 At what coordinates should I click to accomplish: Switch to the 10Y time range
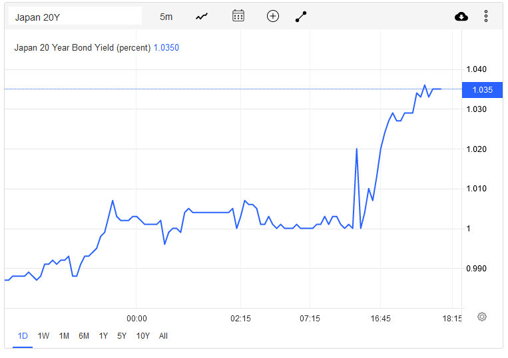tap(143, 336)
